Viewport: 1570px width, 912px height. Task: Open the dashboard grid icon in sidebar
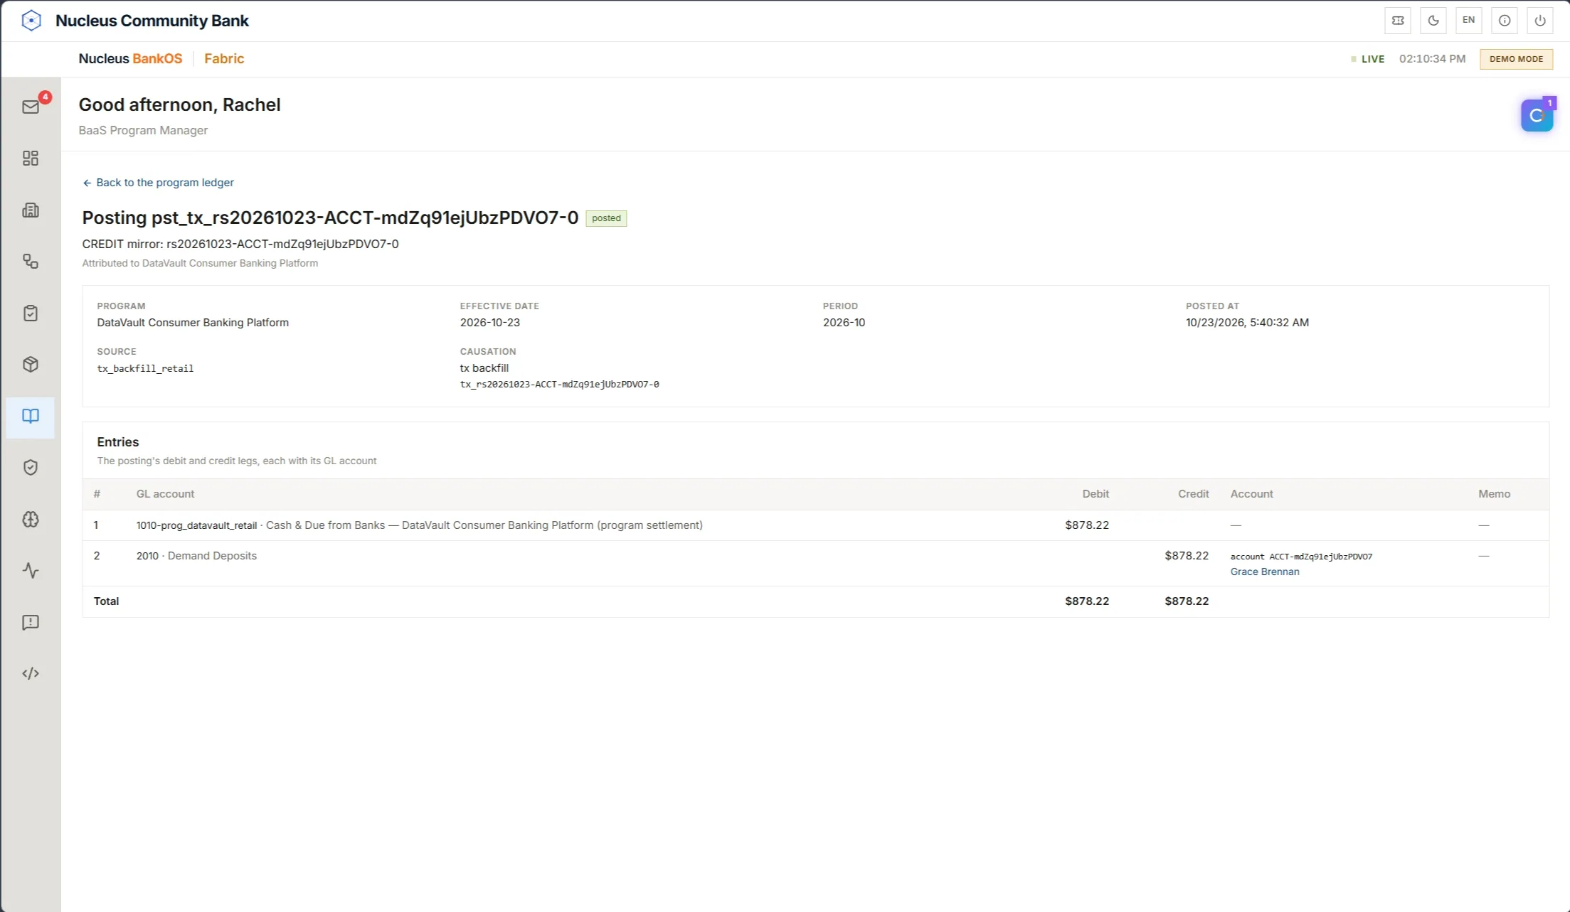click(31, 158)
